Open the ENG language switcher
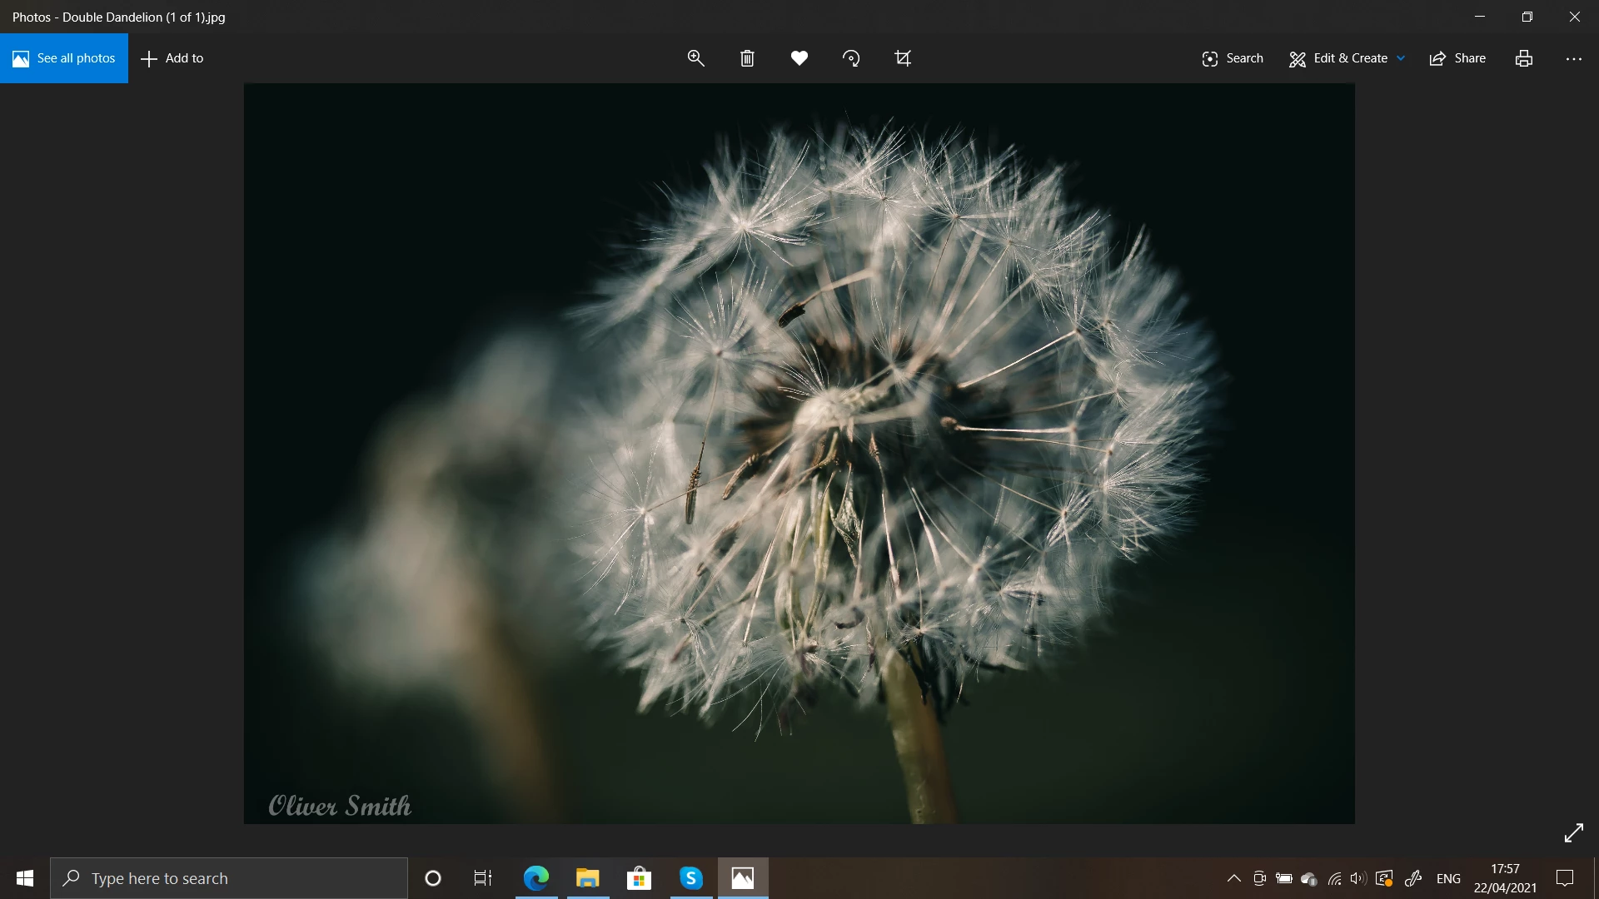Viewport: 1599px width, 899px height. [1448, 878]
